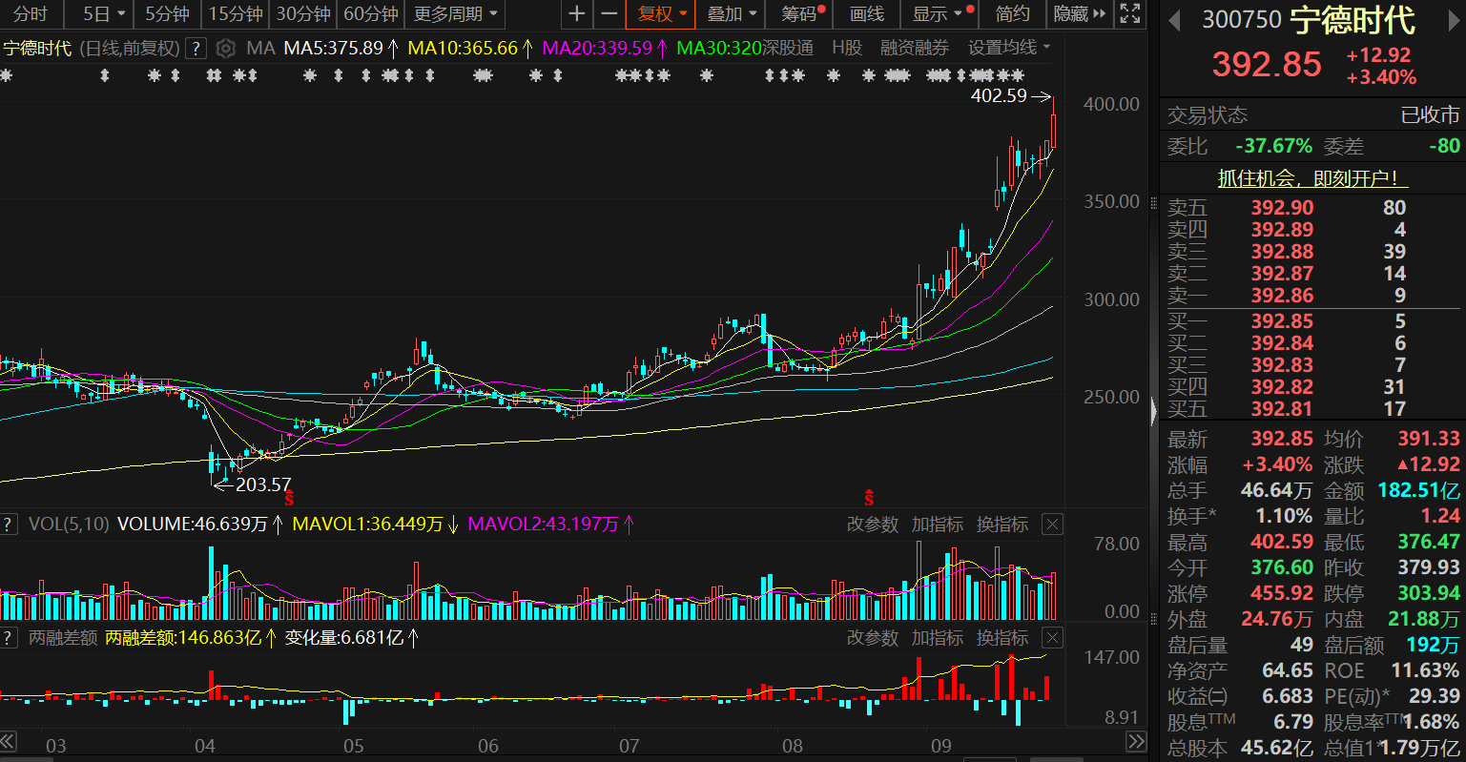Switch to 分时 chart tab
This screenshot has height=762, width=1466.
click(31, 14)
